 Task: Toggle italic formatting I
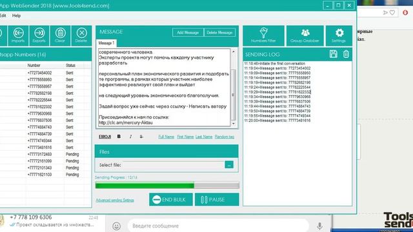coord(130,137)
